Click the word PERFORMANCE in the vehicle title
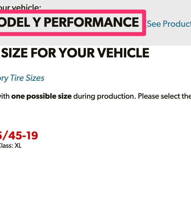191x204 pixels. coord(91,22)
